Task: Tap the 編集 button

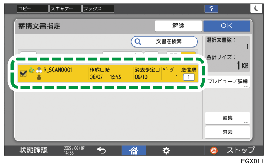Action: [227, 118]
